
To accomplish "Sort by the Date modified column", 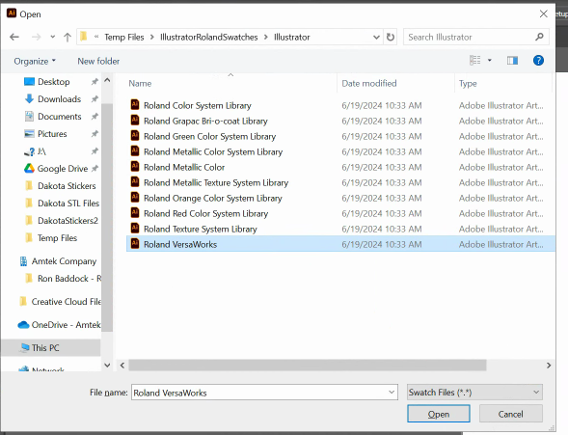I will pos(369,84).
